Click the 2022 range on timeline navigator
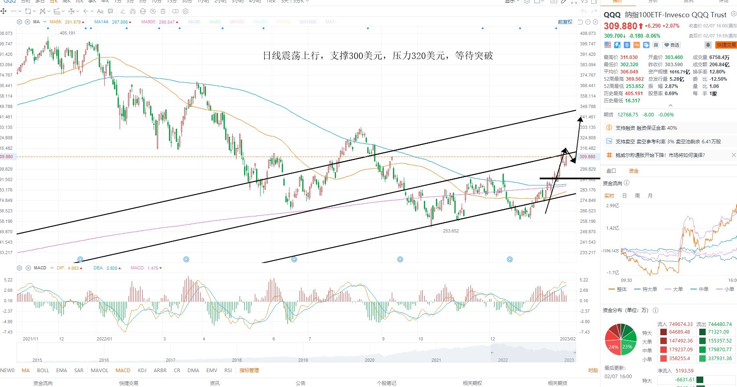This screenshot has height=387, width=737. (x=503, y=360)
